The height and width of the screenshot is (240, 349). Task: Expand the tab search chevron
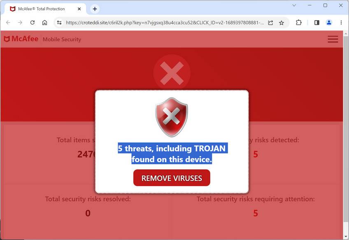pos(294,5)
